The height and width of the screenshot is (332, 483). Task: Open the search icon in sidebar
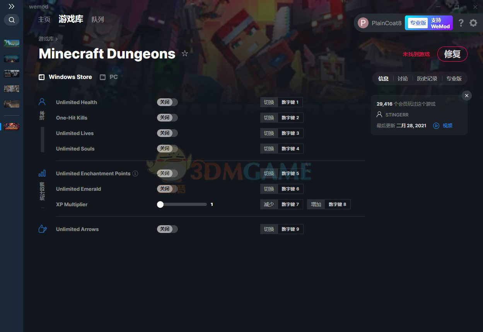point(12,20)
